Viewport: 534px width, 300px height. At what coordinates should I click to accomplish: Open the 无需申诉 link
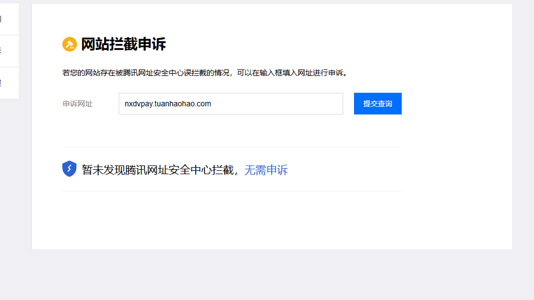[266, 170]
